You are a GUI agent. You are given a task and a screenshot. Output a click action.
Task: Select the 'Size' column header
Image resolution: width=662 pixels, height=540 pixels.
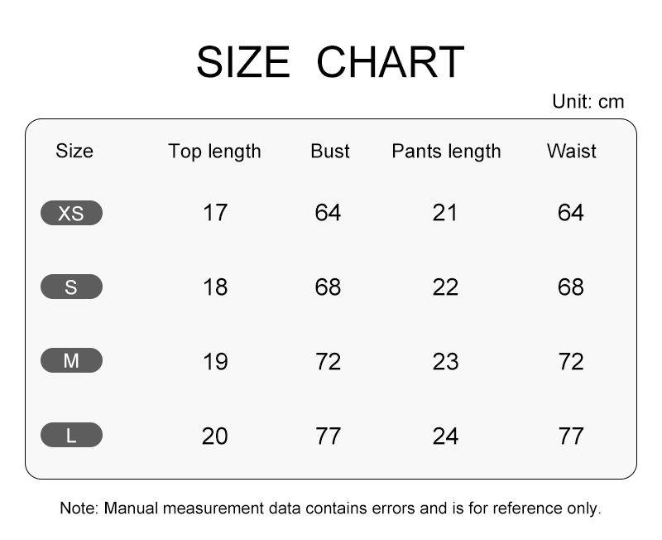click(74, 151)
